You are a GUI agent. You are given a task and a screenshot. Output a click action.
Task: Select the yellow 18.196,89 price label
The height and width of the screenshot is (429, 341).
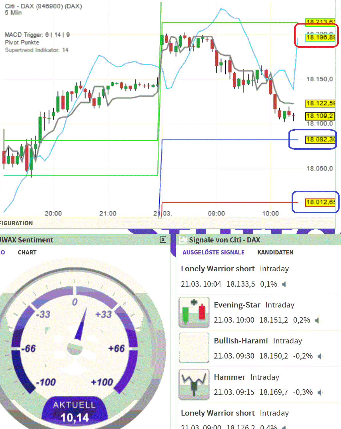320,38
